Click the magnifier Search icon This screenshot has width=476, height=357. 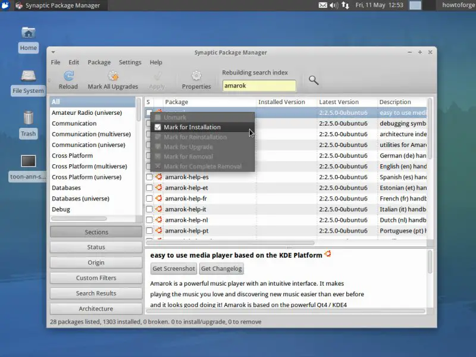pos(314,80)
